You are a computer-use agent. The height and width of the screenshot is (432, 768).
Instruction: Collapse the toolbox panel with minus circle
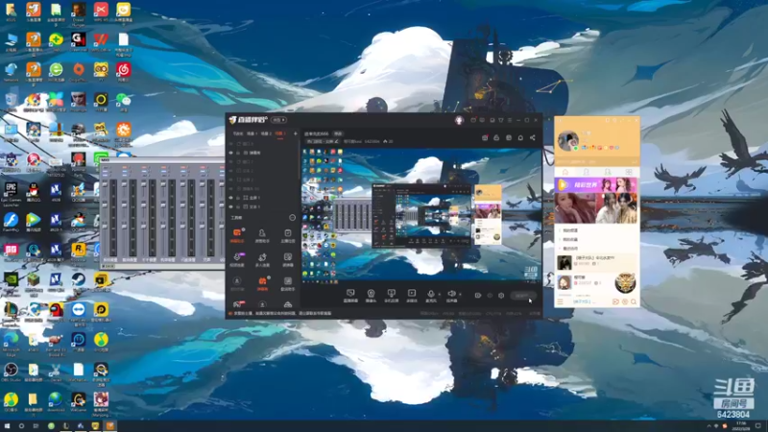pyautogui.click(x=293, y=218)
